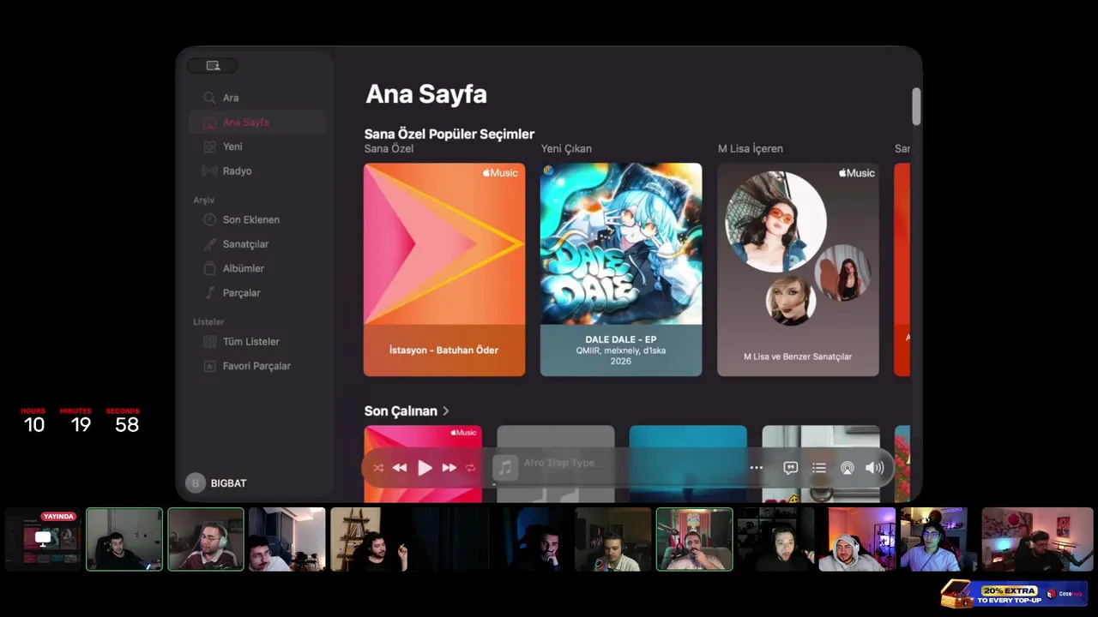This screenshot has width=1098, height=617.
Task: Click the 20% EXTRA top-up banner
Action: (x=1013, y=594)
